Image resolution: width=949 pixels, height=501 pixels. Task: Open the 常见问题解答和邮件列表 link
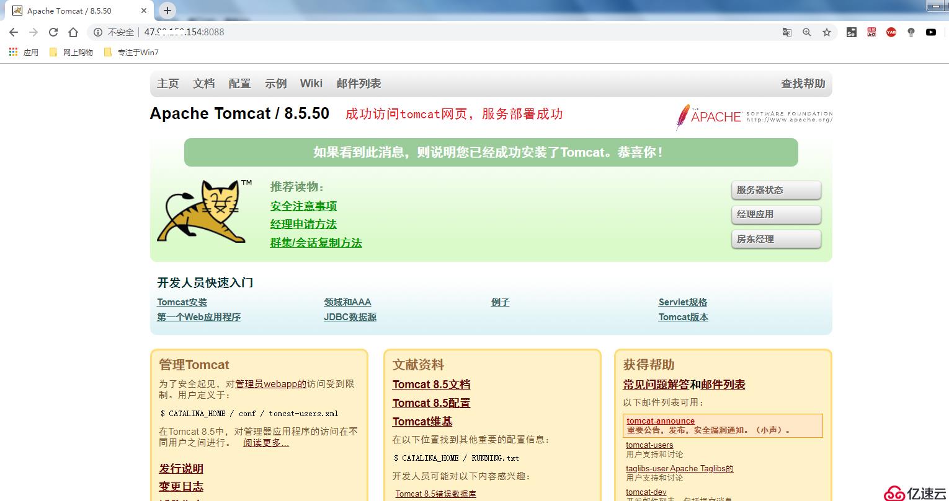click(x=684, y=385)
